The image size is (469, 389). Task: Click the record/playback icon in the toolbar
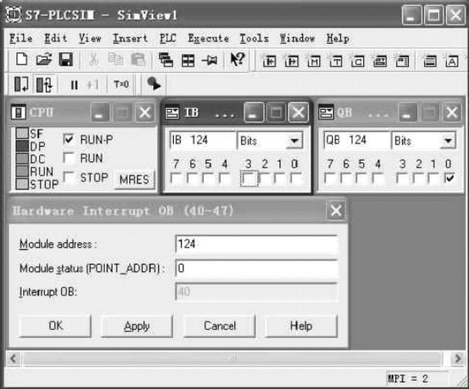click(154, 84)
